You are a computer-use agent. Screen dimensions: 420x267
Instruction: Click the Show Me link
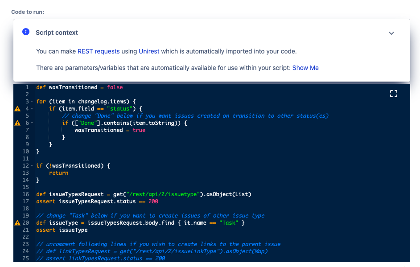point(305,68)
